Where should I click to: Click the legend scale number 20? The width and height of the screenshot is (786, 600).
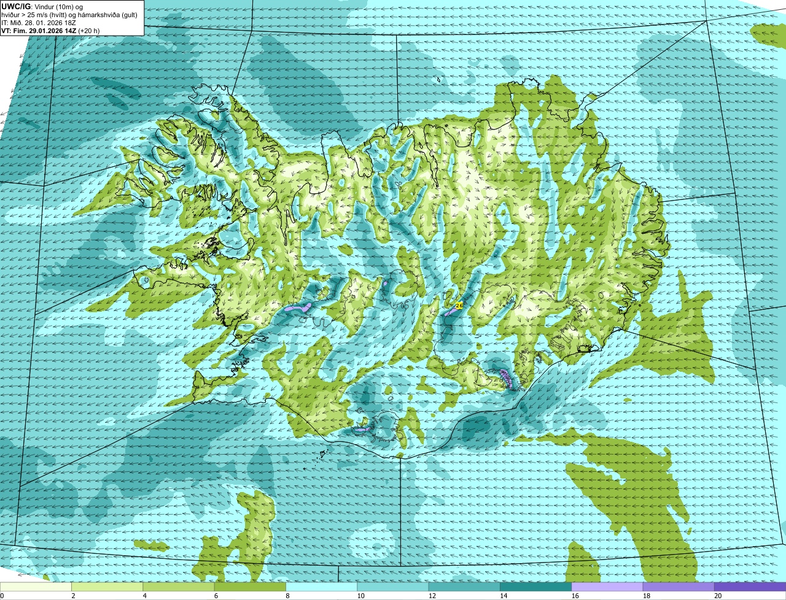(718, 596)
